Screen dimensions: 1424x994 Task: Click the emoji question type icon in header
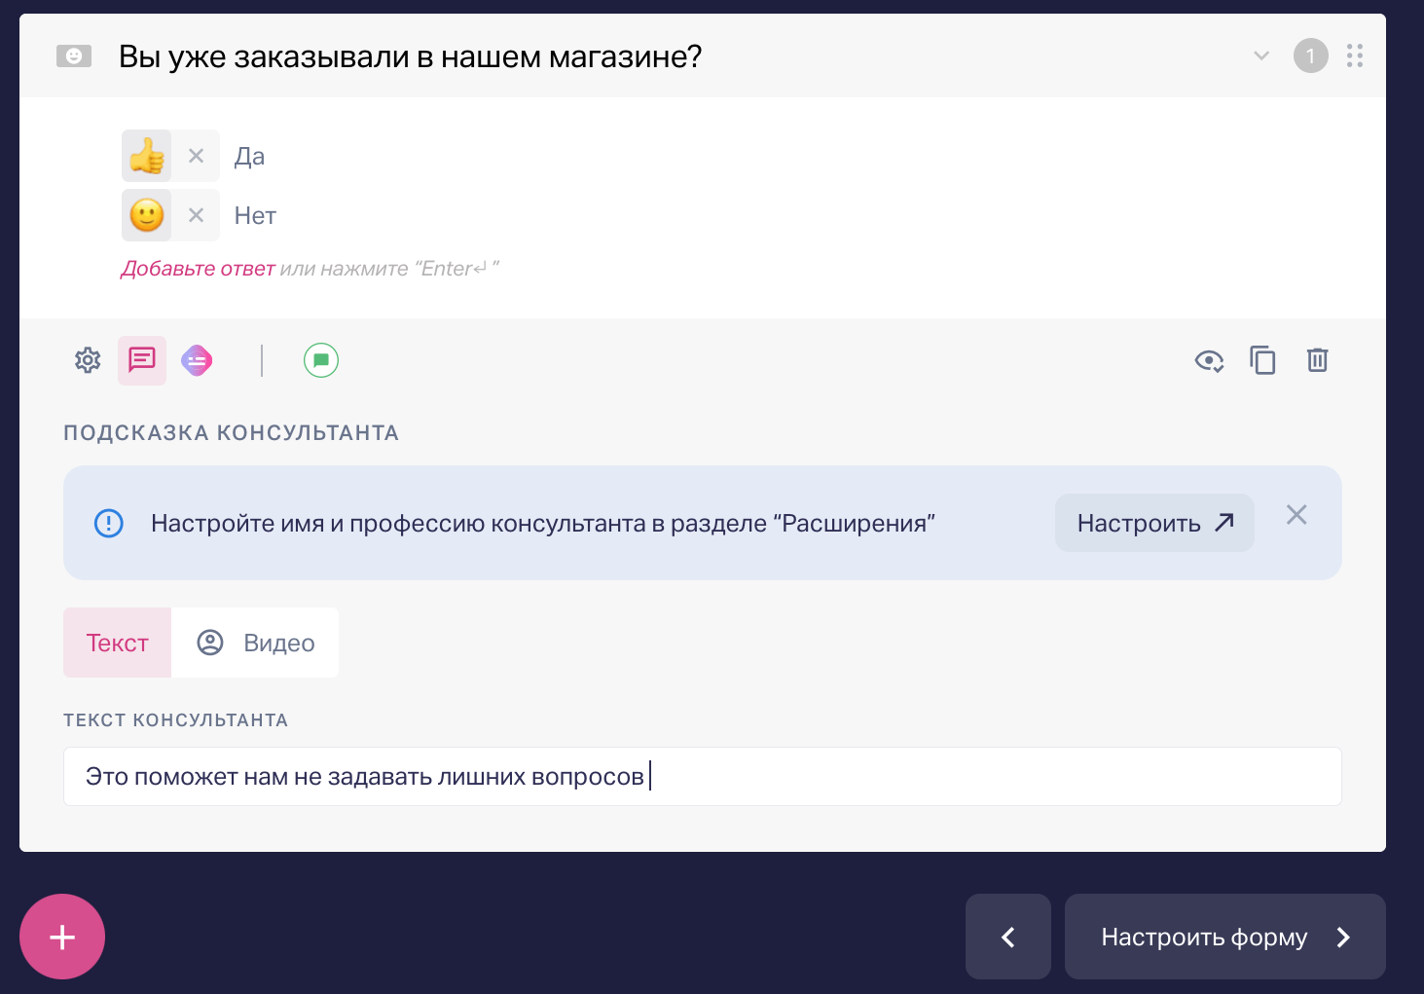(x=74, y=56)
